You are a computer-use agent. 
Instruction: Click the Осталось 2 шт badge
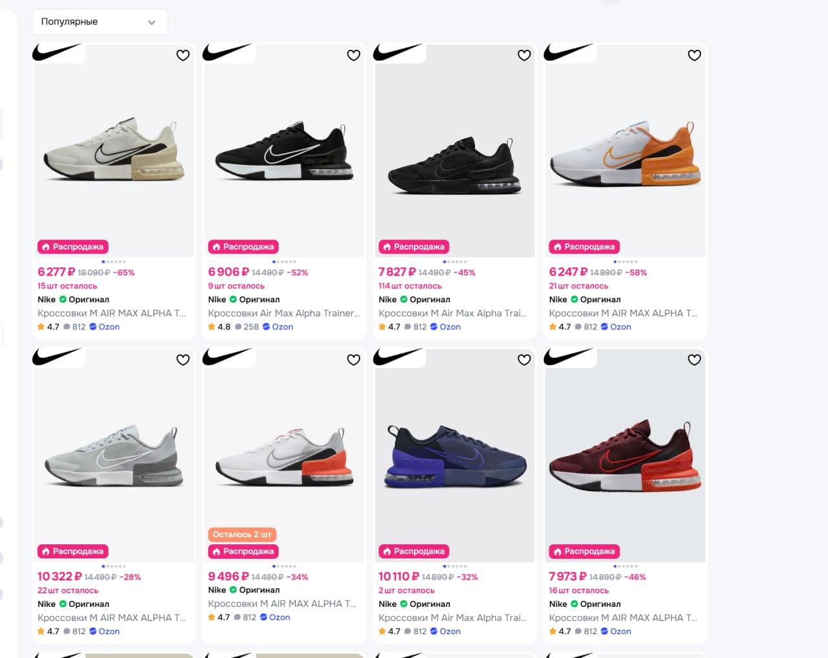pos(242,534)
